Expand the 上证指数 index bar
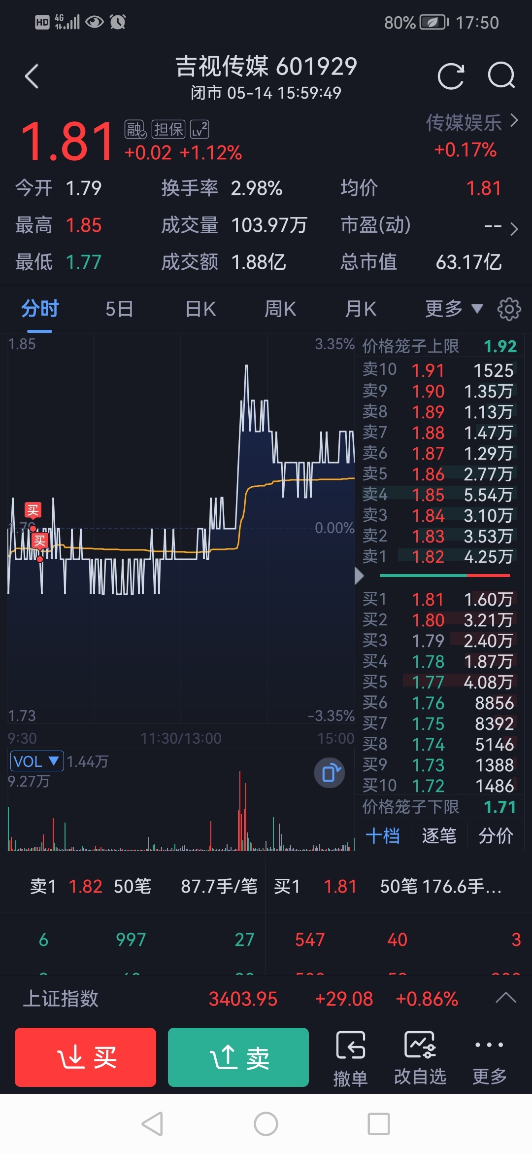 (x=505, y=998)
